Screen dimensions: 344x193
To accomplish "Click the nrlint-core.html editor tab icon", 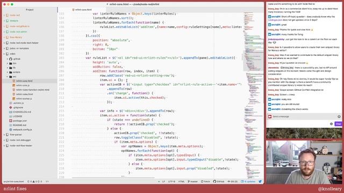I will (73, 10).
